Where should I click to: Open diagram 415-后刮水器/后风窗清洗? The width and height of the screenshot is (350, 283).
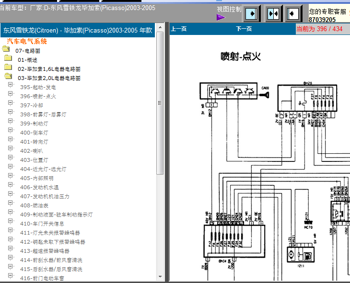51,269
